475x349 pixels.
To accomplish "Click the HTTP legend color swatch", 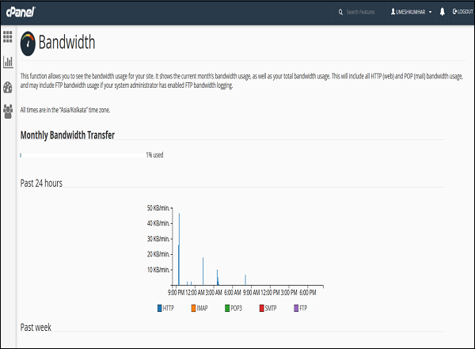I will tap(160, 307).
